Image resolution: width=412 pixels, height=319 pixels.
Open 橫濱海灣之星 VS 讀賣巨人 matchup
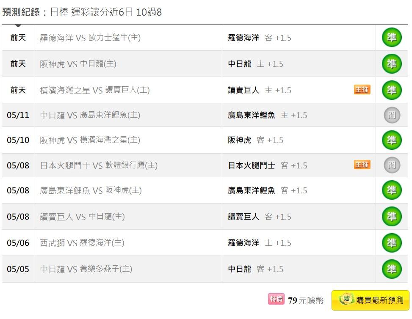click(94, 90)
